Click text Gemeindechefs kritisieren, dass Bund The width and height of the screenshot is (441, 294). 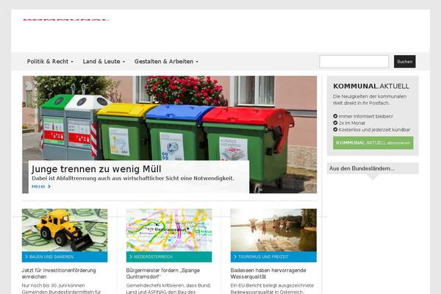click(x=168, y=286)
